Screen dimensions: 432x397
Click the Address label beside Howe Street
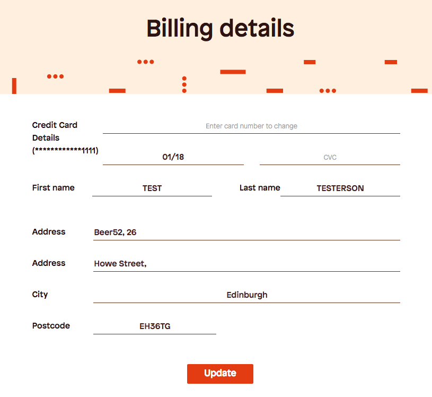click(x=49, y=263)
